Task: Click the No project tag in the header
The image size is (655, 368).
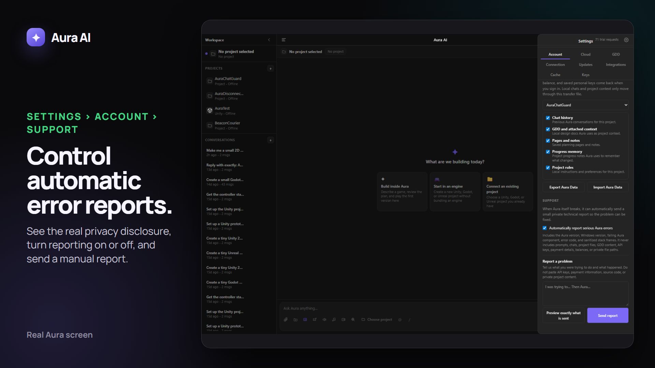Action: (335, 52)
